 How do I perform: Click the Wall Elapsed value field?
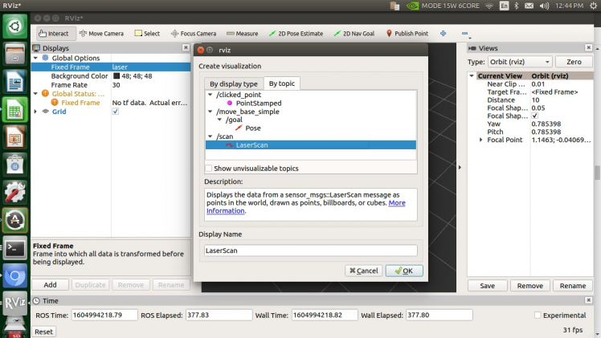(439, 315)
